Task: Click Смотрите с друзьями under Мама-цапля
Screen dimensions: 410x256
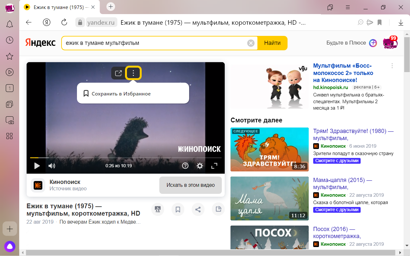Action: click(x=337, y=210)
